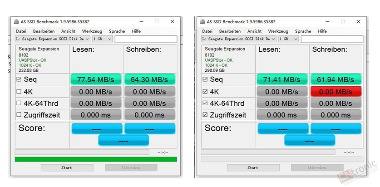Click the Start button in the right window
The width and height of the screenshot is (380, 187).
253,167
